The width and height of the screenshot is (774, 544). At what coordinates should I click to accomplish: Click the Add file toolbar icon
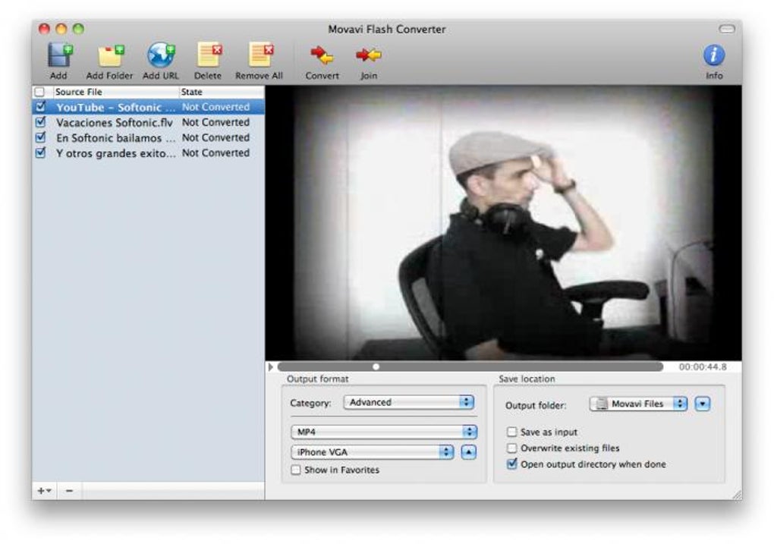(60, 55)
